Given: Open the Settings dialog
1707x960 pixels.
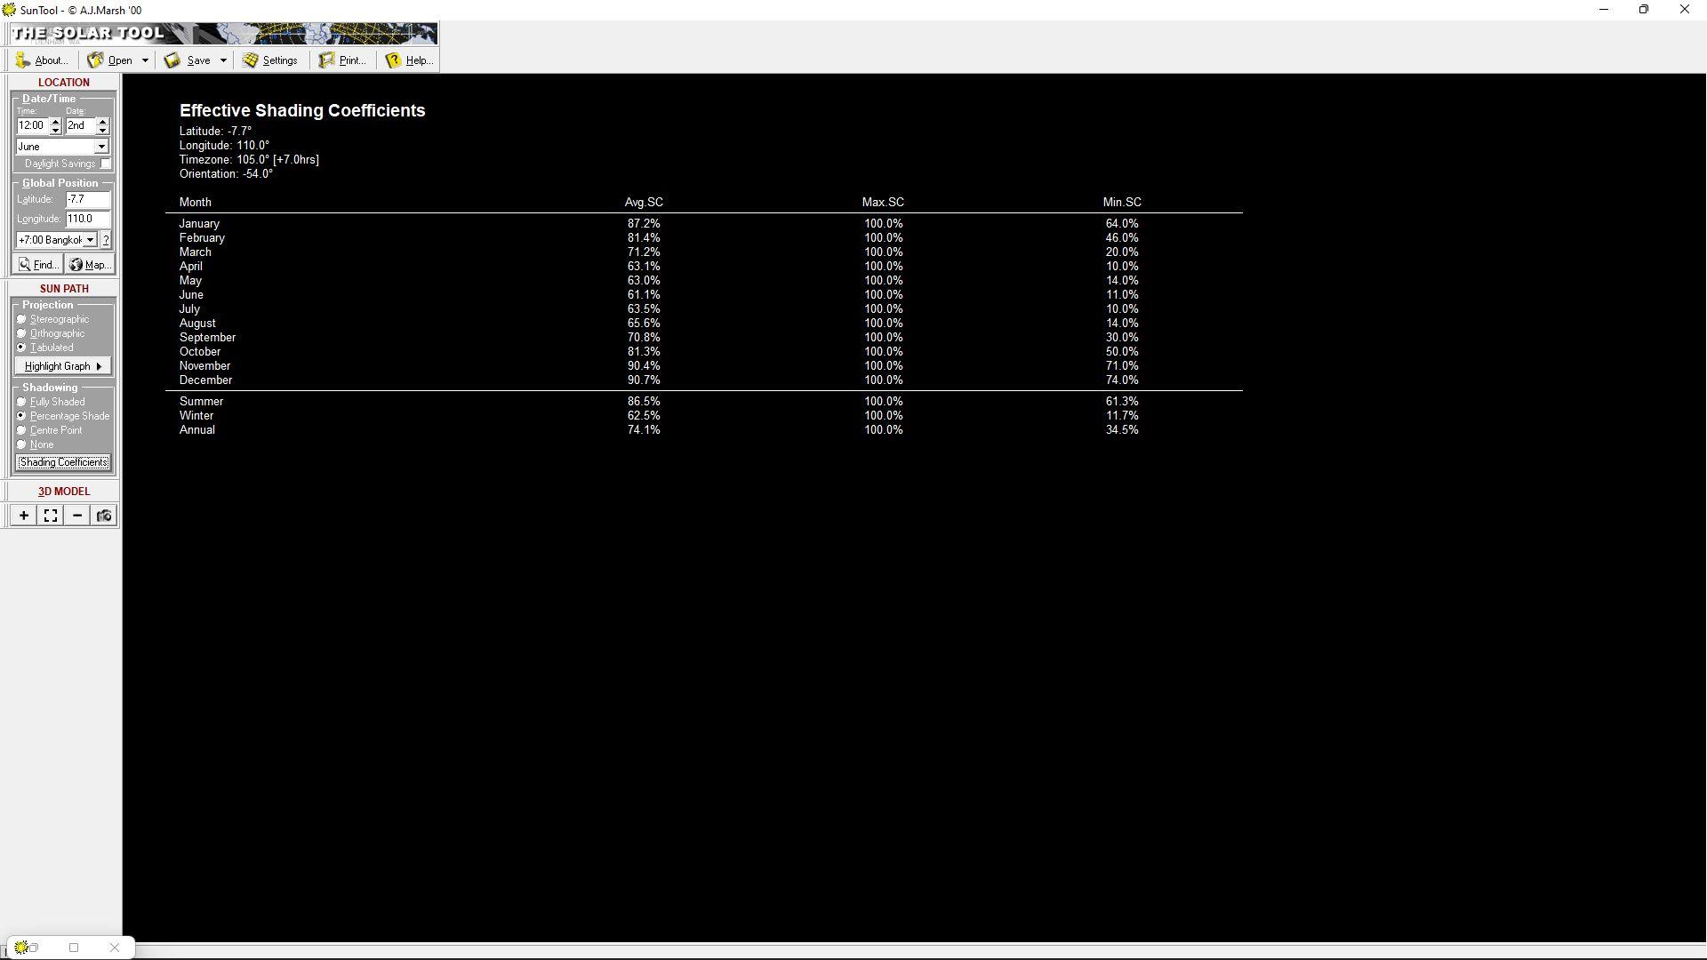Looking at the screenshot, I should pyautogui.click(x=270, y=60).
